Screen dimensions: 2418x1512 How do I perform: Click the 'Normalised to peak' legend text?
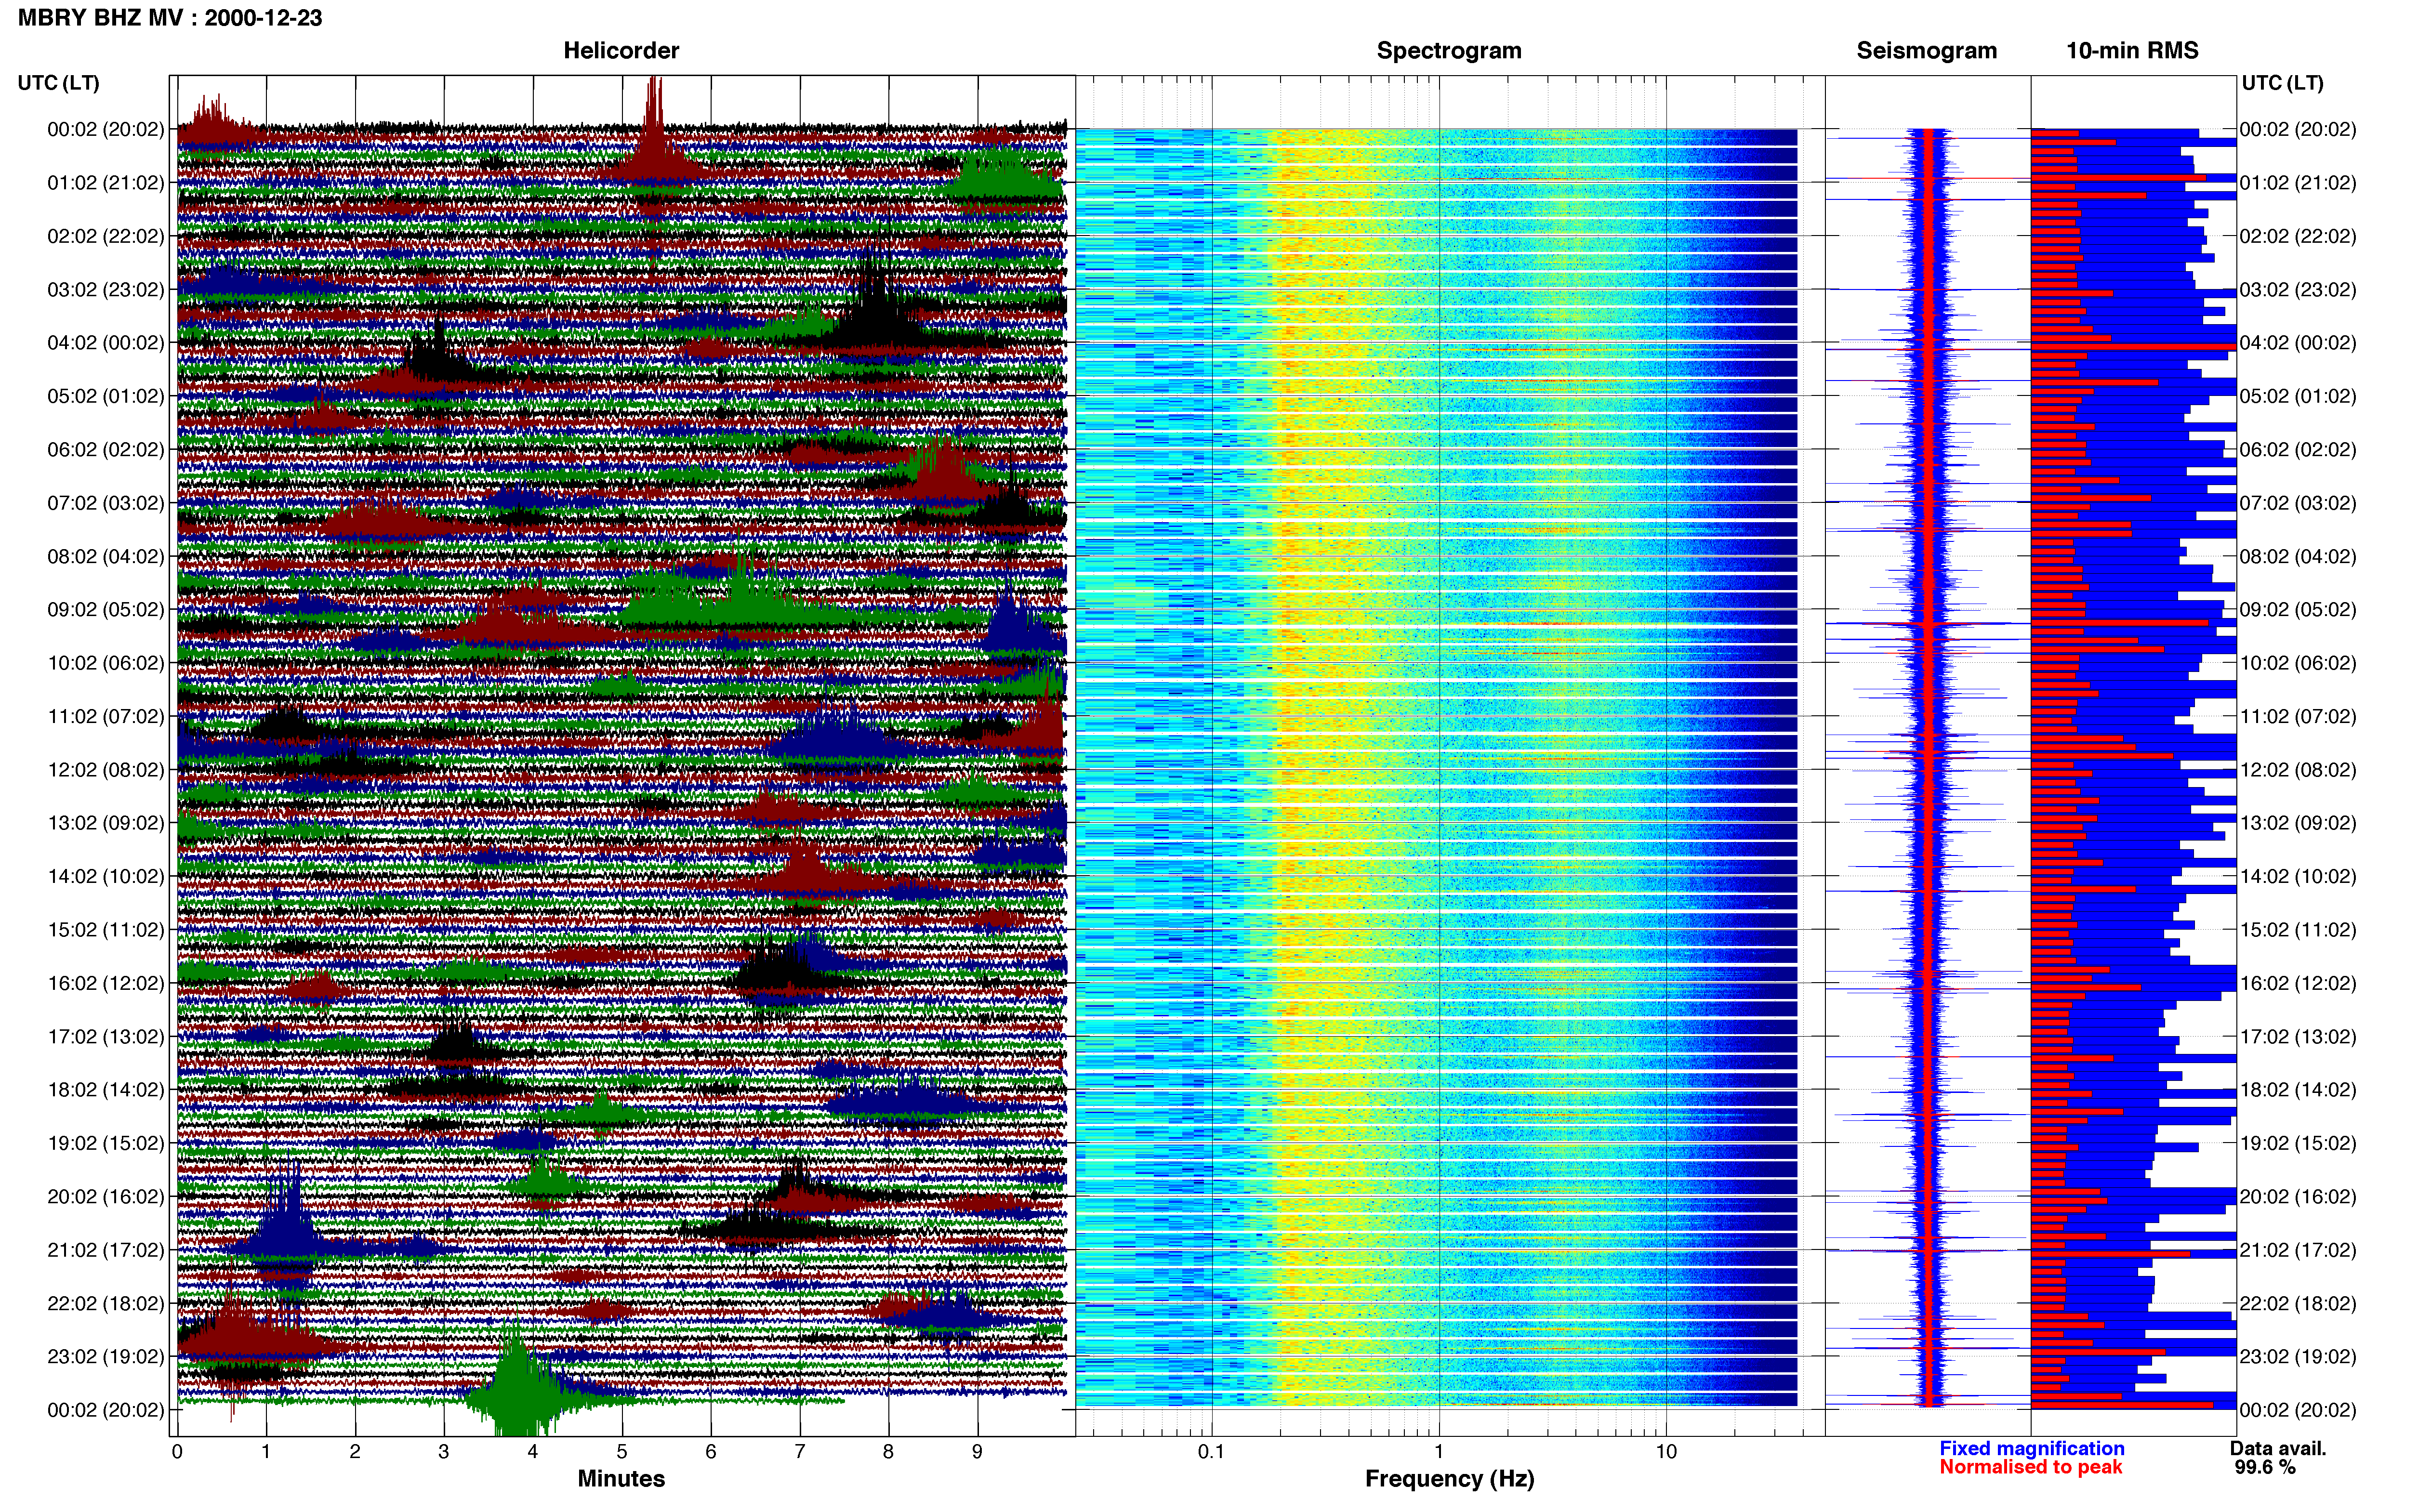click(2030, 1467)
